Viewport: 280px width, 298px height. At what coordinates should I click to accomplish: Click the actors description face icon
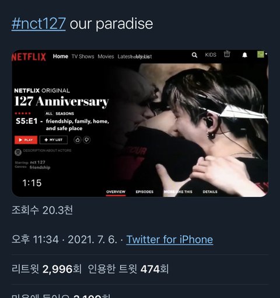(x=18, y=152)
